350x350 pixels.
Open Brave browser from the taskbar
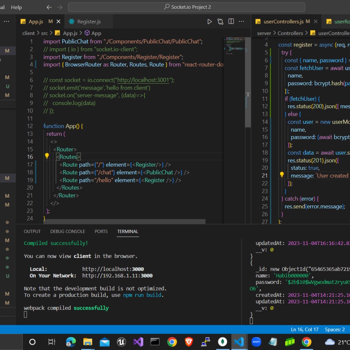coord(189,342)
